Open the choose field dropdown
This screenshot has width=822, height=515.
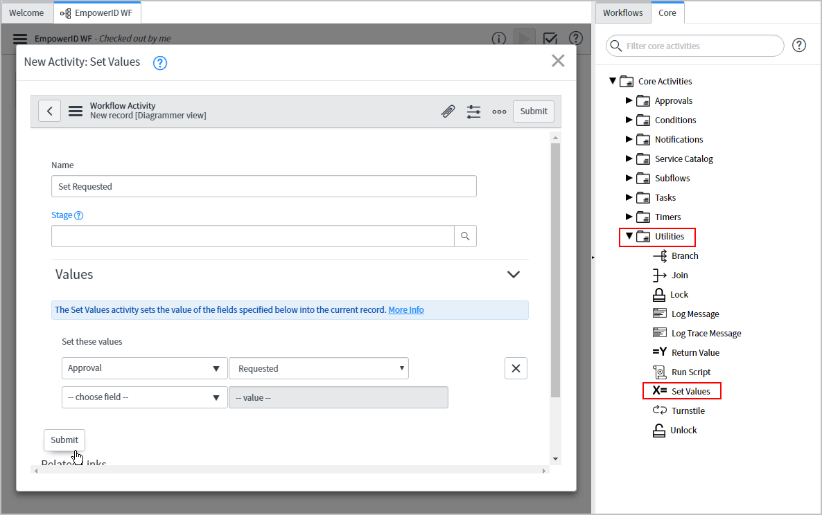(x=144, y=397)
